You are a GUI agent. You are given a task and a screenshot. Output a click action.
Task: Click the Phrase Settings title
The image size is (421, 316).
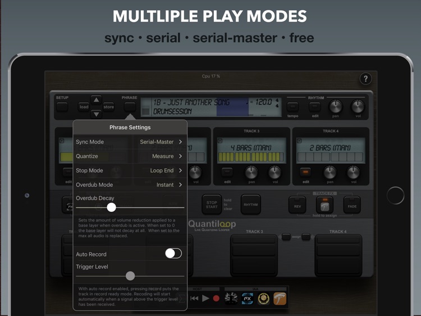point(130,128)
